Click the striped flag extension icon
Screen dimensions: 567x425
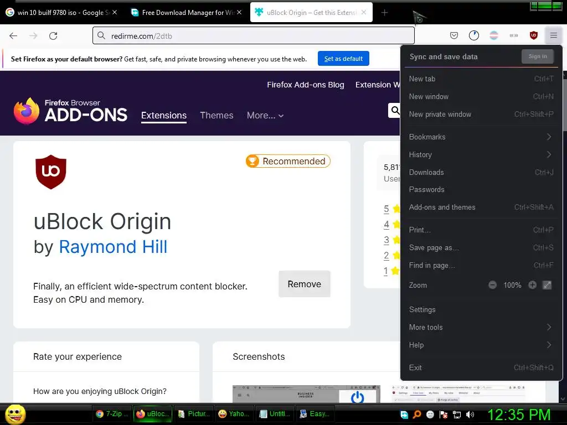[x=493, y=35]
